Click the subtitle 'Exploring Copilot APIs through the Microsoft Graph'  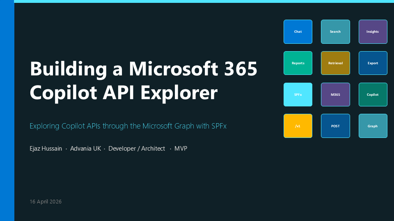[112, 126]
